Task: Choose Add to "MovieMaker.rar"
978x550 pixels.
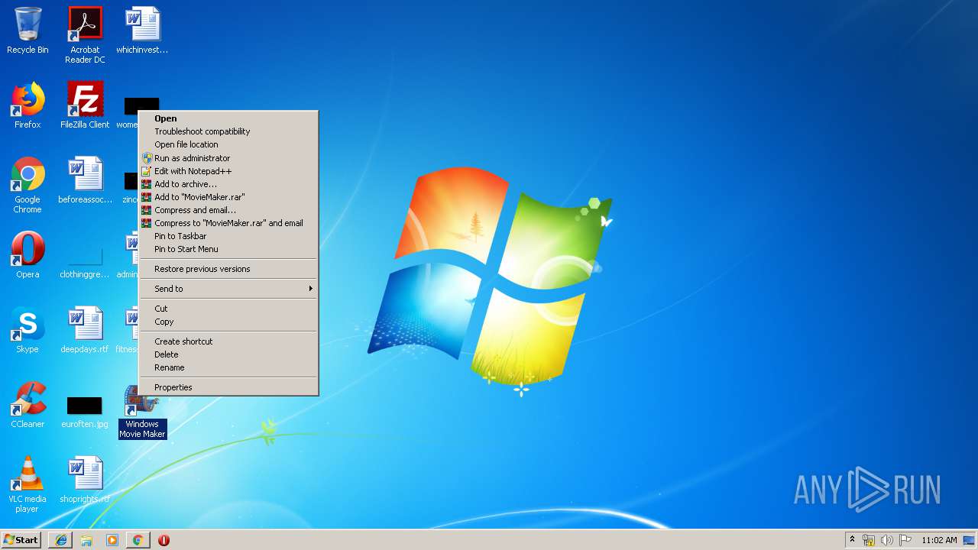Action: 228,197
